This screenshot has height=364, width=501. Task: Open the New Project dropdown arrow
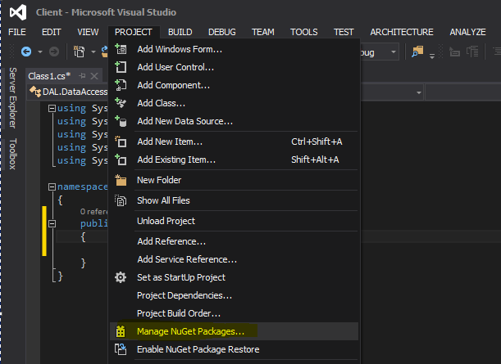[93, 52]
